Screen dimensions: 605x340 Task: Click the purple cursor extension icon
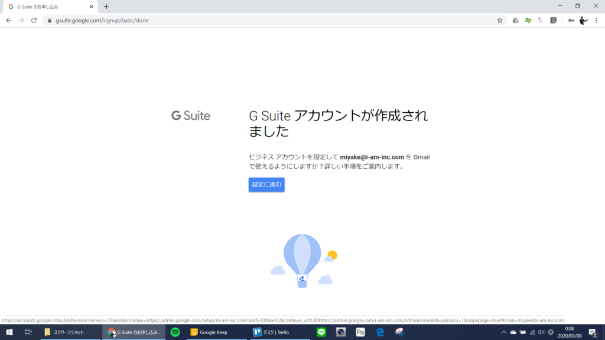coord(541,21)
